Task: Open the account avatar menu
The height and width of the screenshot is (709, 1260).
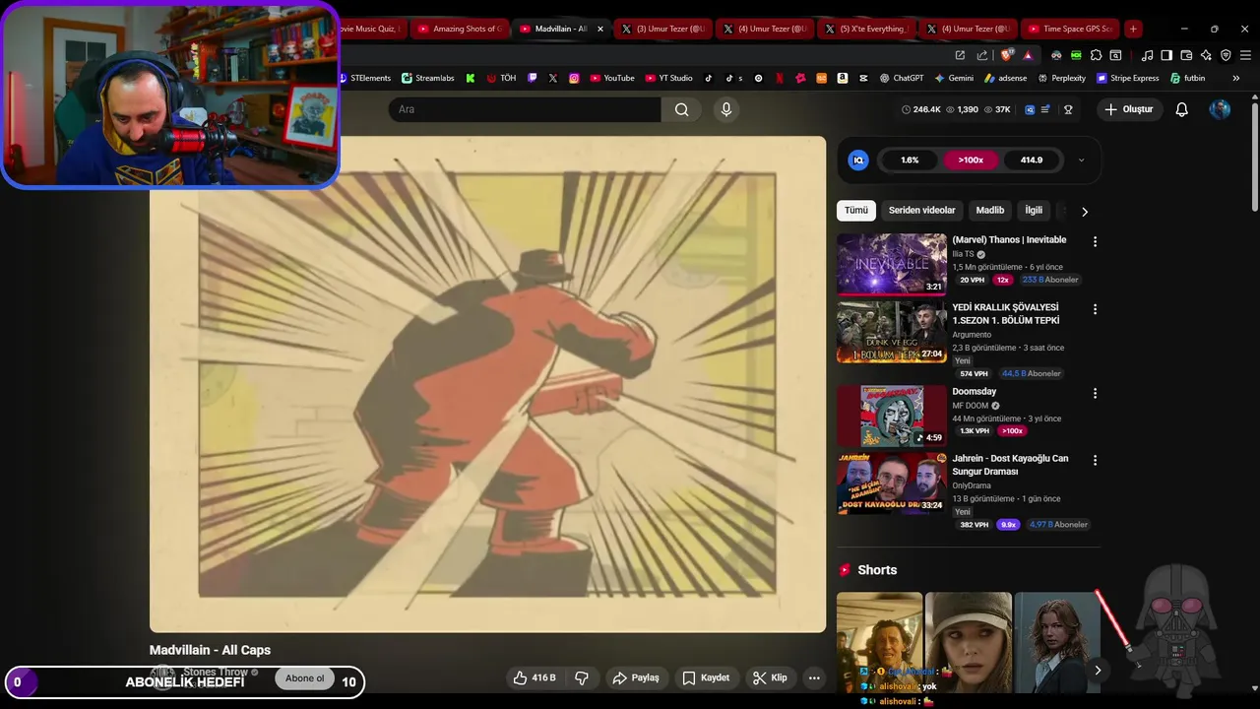Action: [x=1220, y=109]
